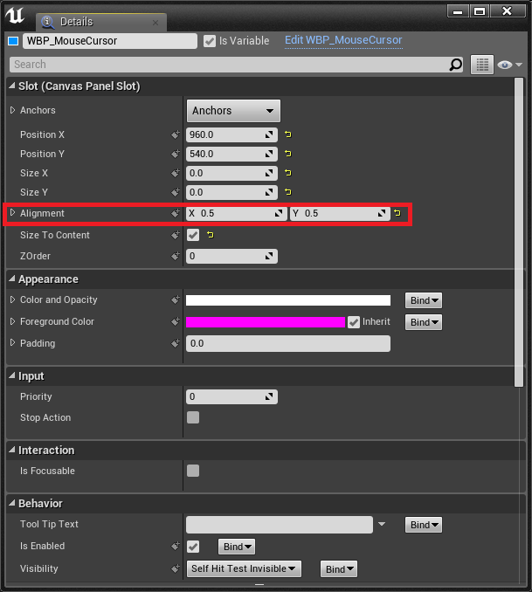Click the Visibility animation key icon

point(176,568)
